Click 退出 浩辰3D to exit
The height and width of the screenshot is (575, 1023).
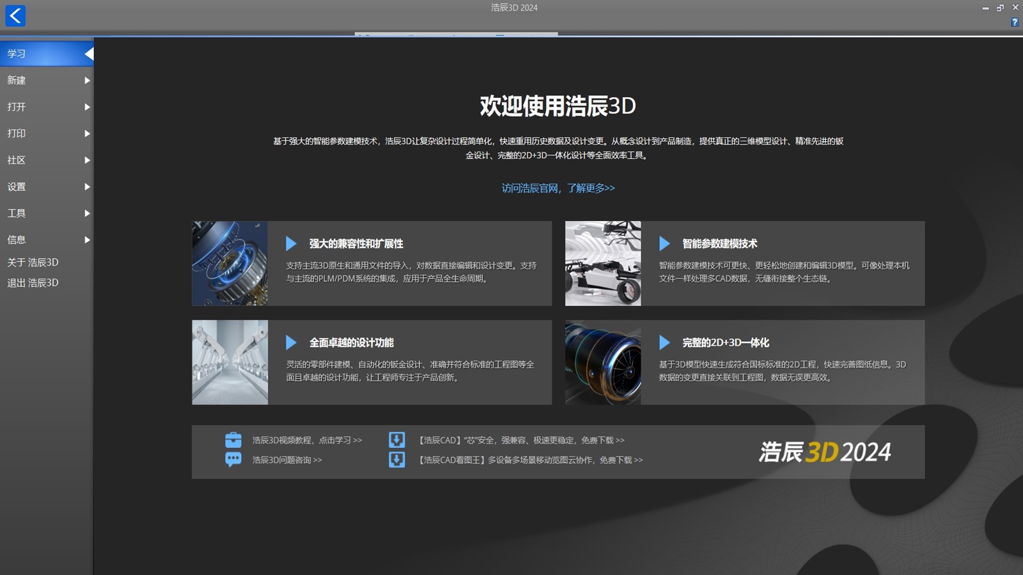(33, 282)
